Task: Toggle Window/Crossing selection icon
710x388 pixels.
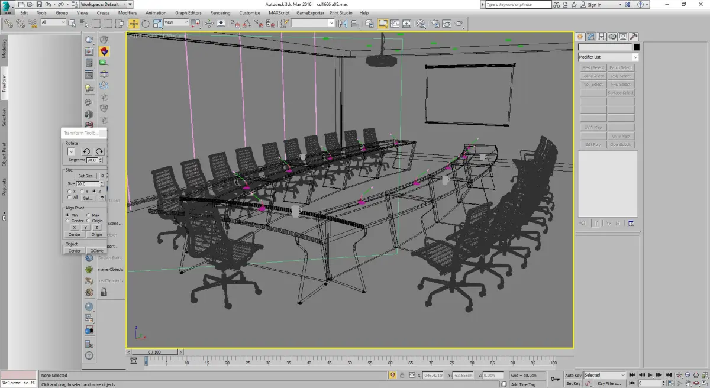Action: point(120,24)
